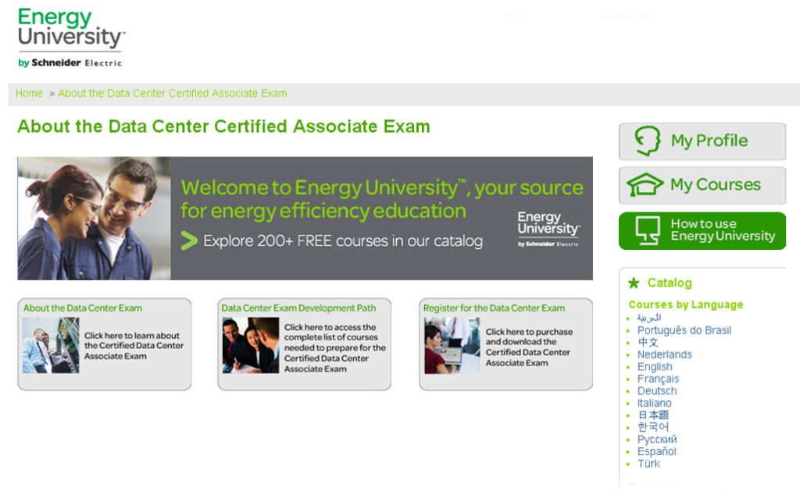This screenshot has width=800, height=491.
Task: Open About the Data Center Certified Associate Exam breadcrumb
Action: (x=173, y=94)
